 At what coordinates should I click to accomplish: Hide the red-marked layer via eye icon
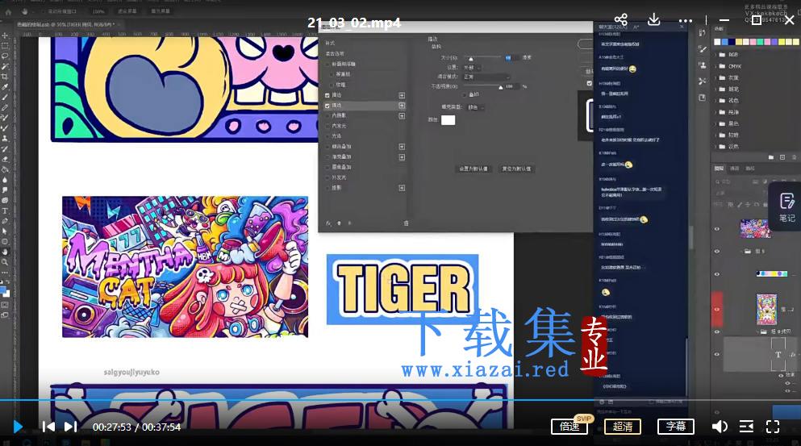pos(717,309)
